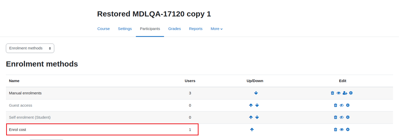Enable Self enrolment (Student) via crossed eye
403x140 pixels.
coord(342,117)
